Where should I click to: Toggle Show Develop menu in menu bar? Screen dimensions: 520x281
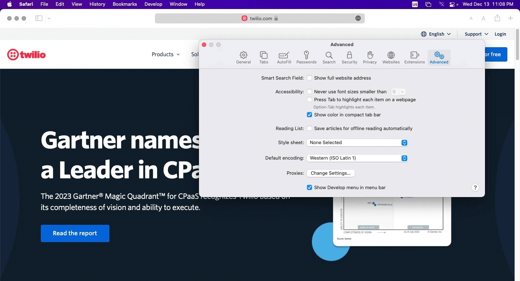coord(309,188)
